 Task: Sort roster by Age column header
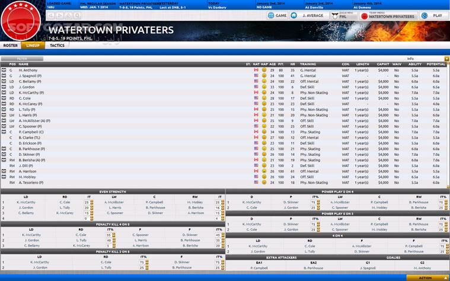272,64
